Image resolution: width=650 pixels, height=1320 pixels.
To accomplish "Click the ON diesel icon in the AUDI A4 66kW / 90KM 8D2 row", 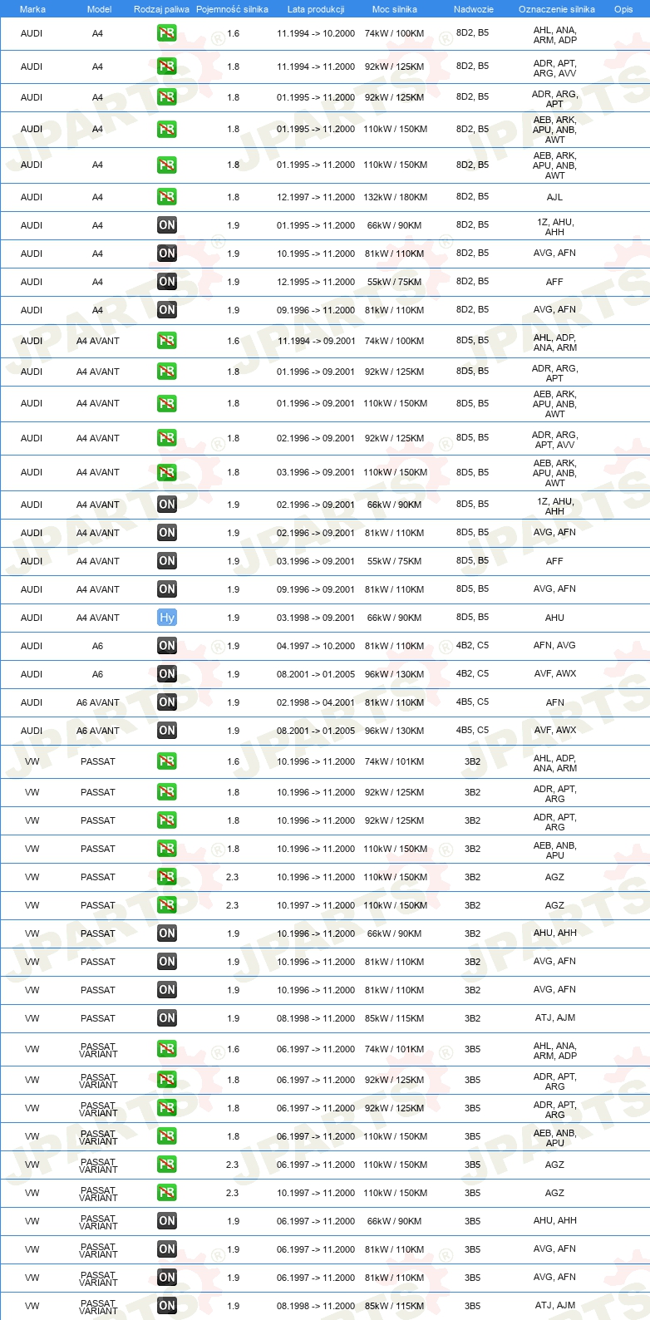I will point(167,225).
